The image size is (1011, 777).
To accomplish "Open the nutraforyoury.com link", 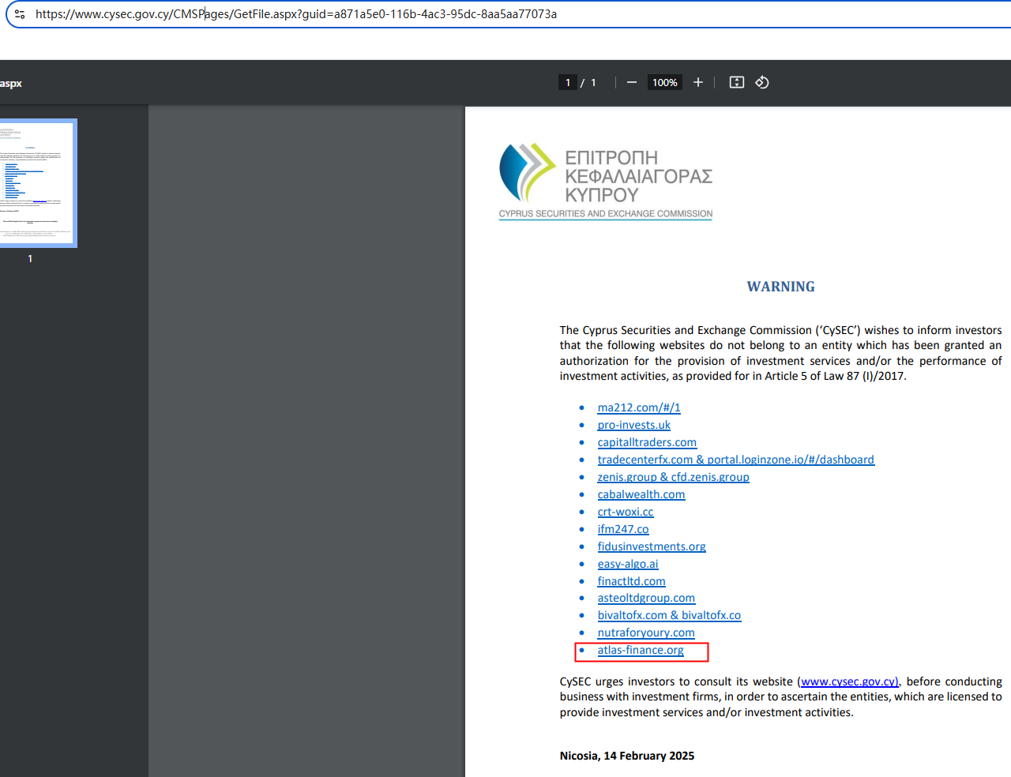I will click(646, 632).
